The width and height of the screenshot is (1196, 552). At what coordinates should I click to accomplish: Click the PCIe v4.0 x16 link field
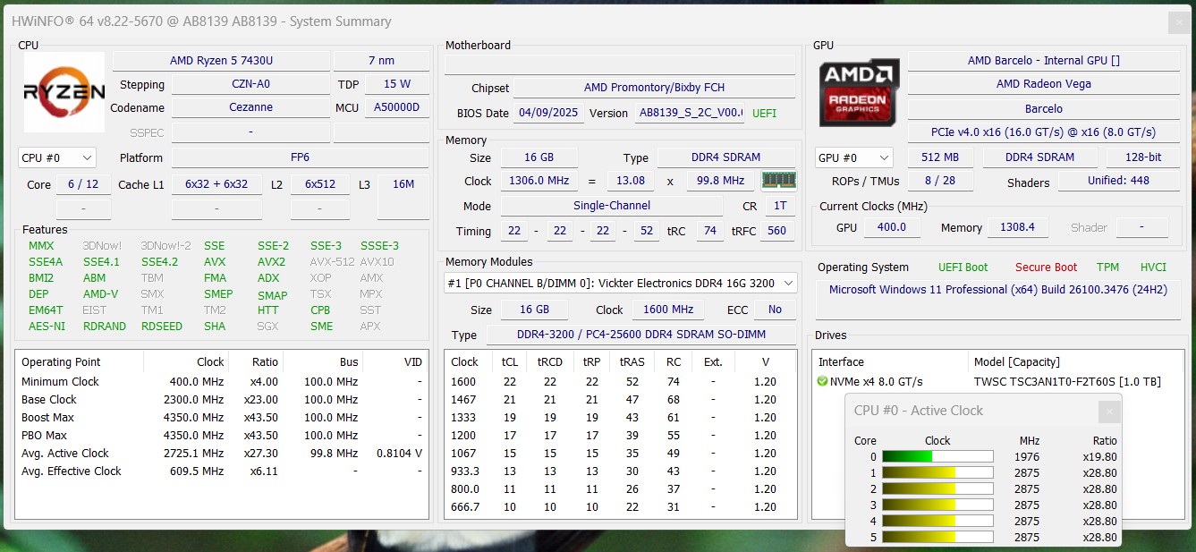[1044, 132]
